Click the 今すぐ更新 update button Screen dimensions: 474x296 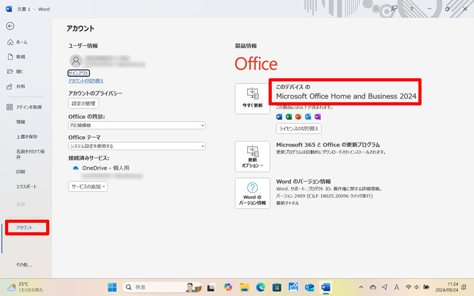click(252, 99)
